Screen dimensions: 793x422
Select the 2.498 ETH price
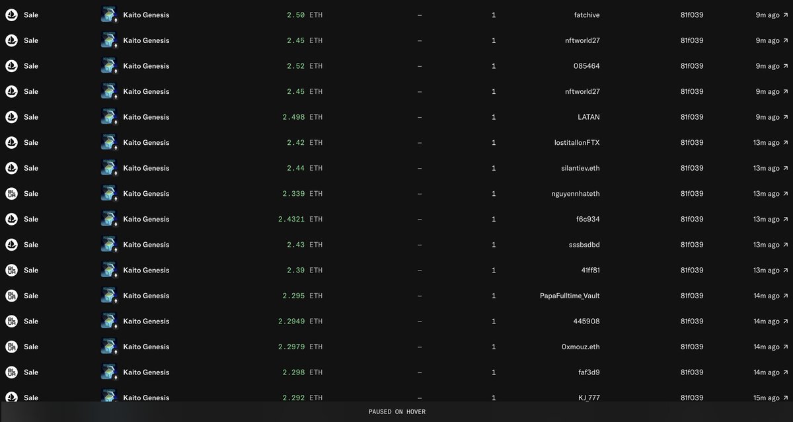(x=303, y=117)
